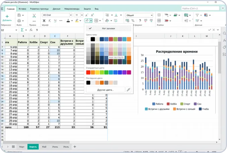The image size is (227, 153).
Task: Toggle italic К formatting
Action: click(x=49, y=21)
